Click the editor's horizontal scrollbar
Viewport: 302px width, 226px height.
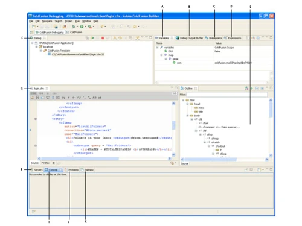104,159
